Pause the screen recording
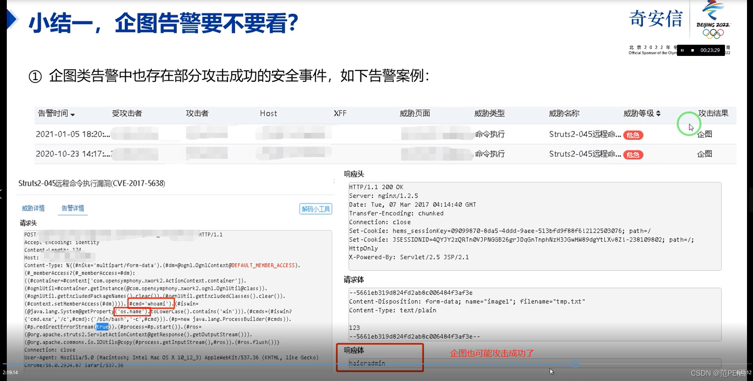This screenshot has height=381, width=753. [682, 50]
